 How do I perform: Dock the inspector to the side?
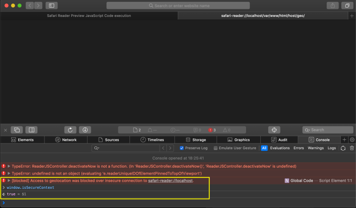point(31,130)
